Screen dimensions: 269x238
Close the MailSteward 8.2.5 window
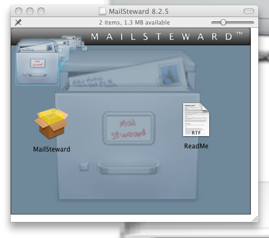19,11
